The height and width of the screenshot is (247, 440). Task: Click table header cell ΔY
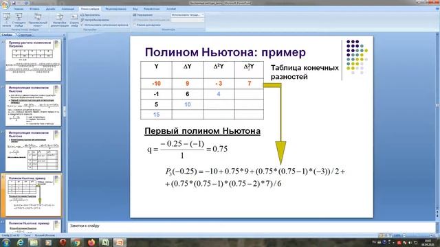[x=188, y=70]
